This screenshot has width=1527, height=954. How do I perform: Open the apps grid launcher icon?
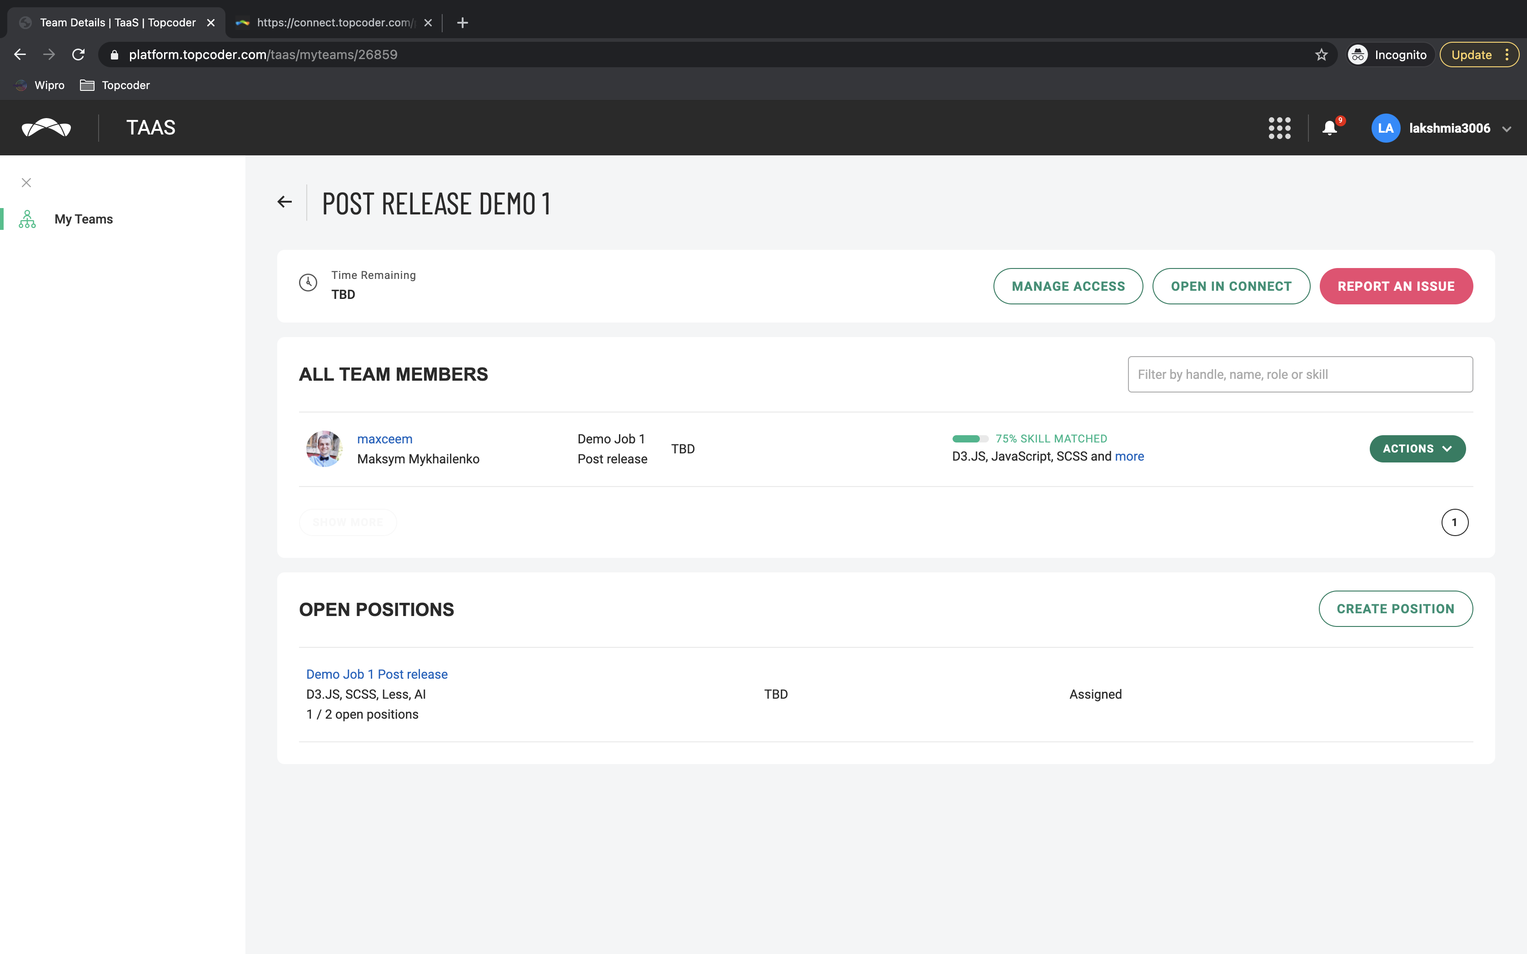point(1279,128)
